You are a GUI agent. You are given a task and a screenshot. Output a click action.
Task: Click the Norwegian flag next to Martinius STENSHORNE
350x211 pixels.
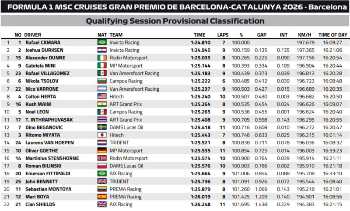coord(102,158)
